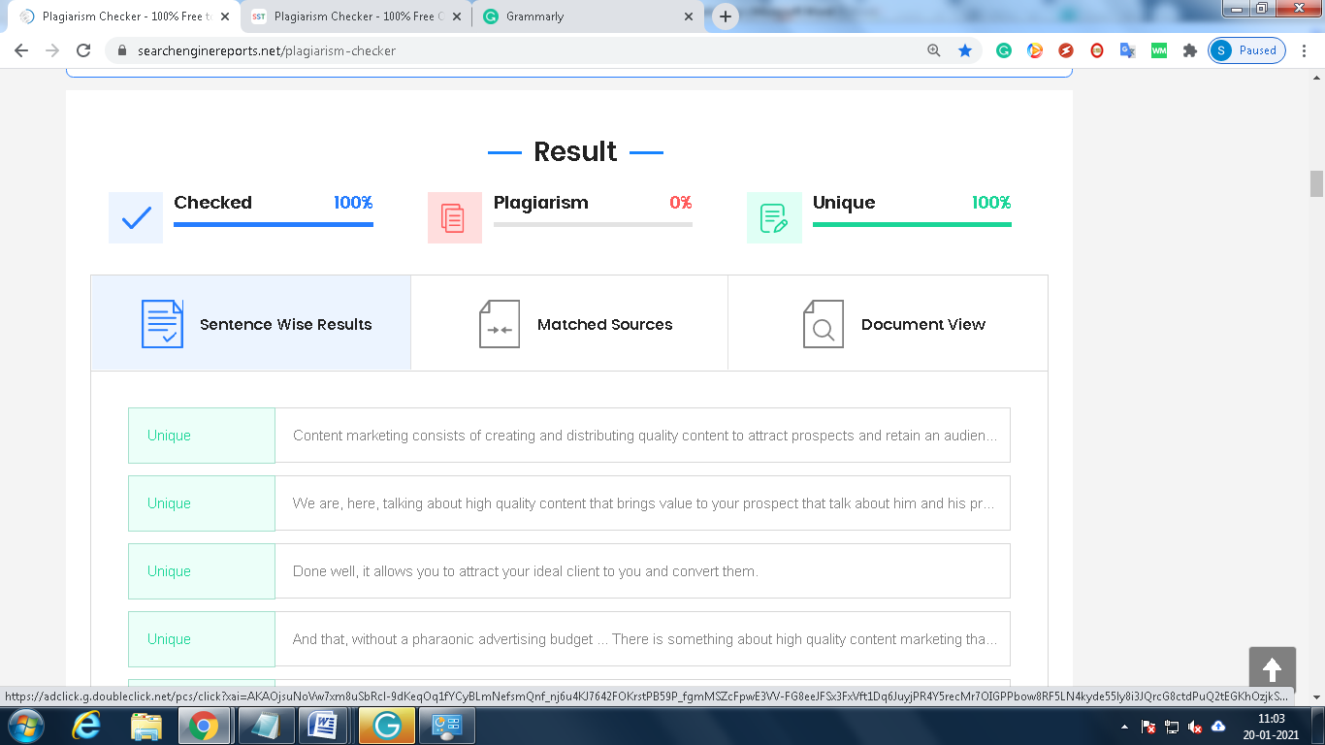Screen dimensions: 1325x745
Task: Click the scroll-to-top arrow button
Action: (1272, 669)
